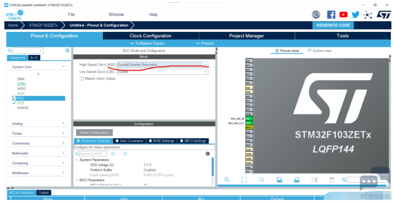Go to previous parameter search result
The height and width of the screenshot is (203, 394).
tap(113, 154)
